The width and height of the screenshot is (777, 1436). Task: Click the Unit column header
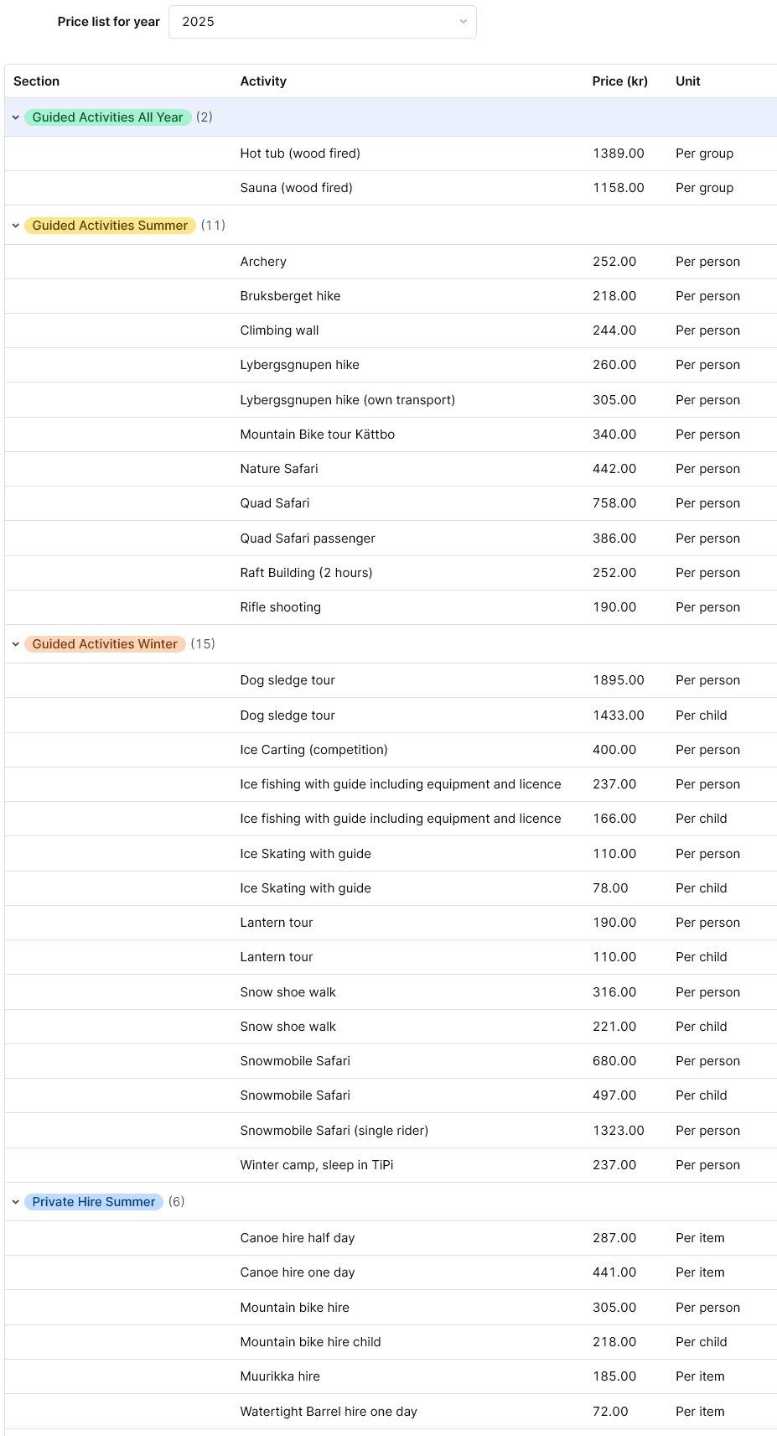pyautogui.click(x=687, y=81)
